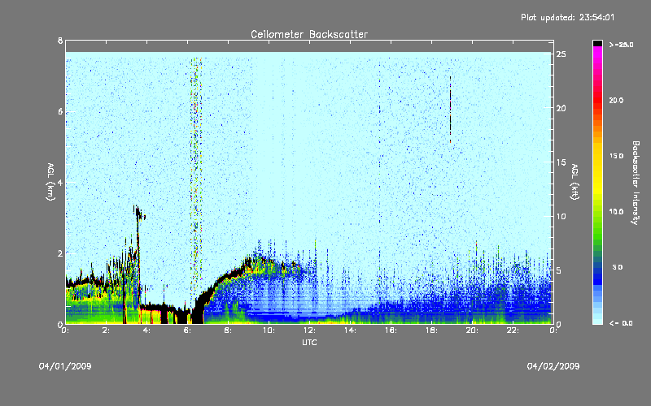Pick the black top segment of the colorbar
The image size is (651, 406).
(x=597, y=43)
